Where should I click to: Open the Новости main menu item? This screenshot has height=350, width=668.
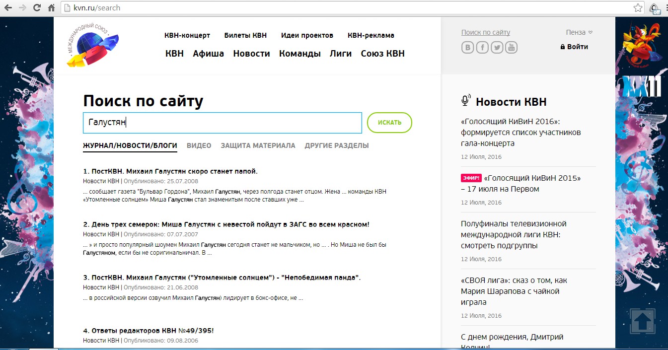(252, 54)
